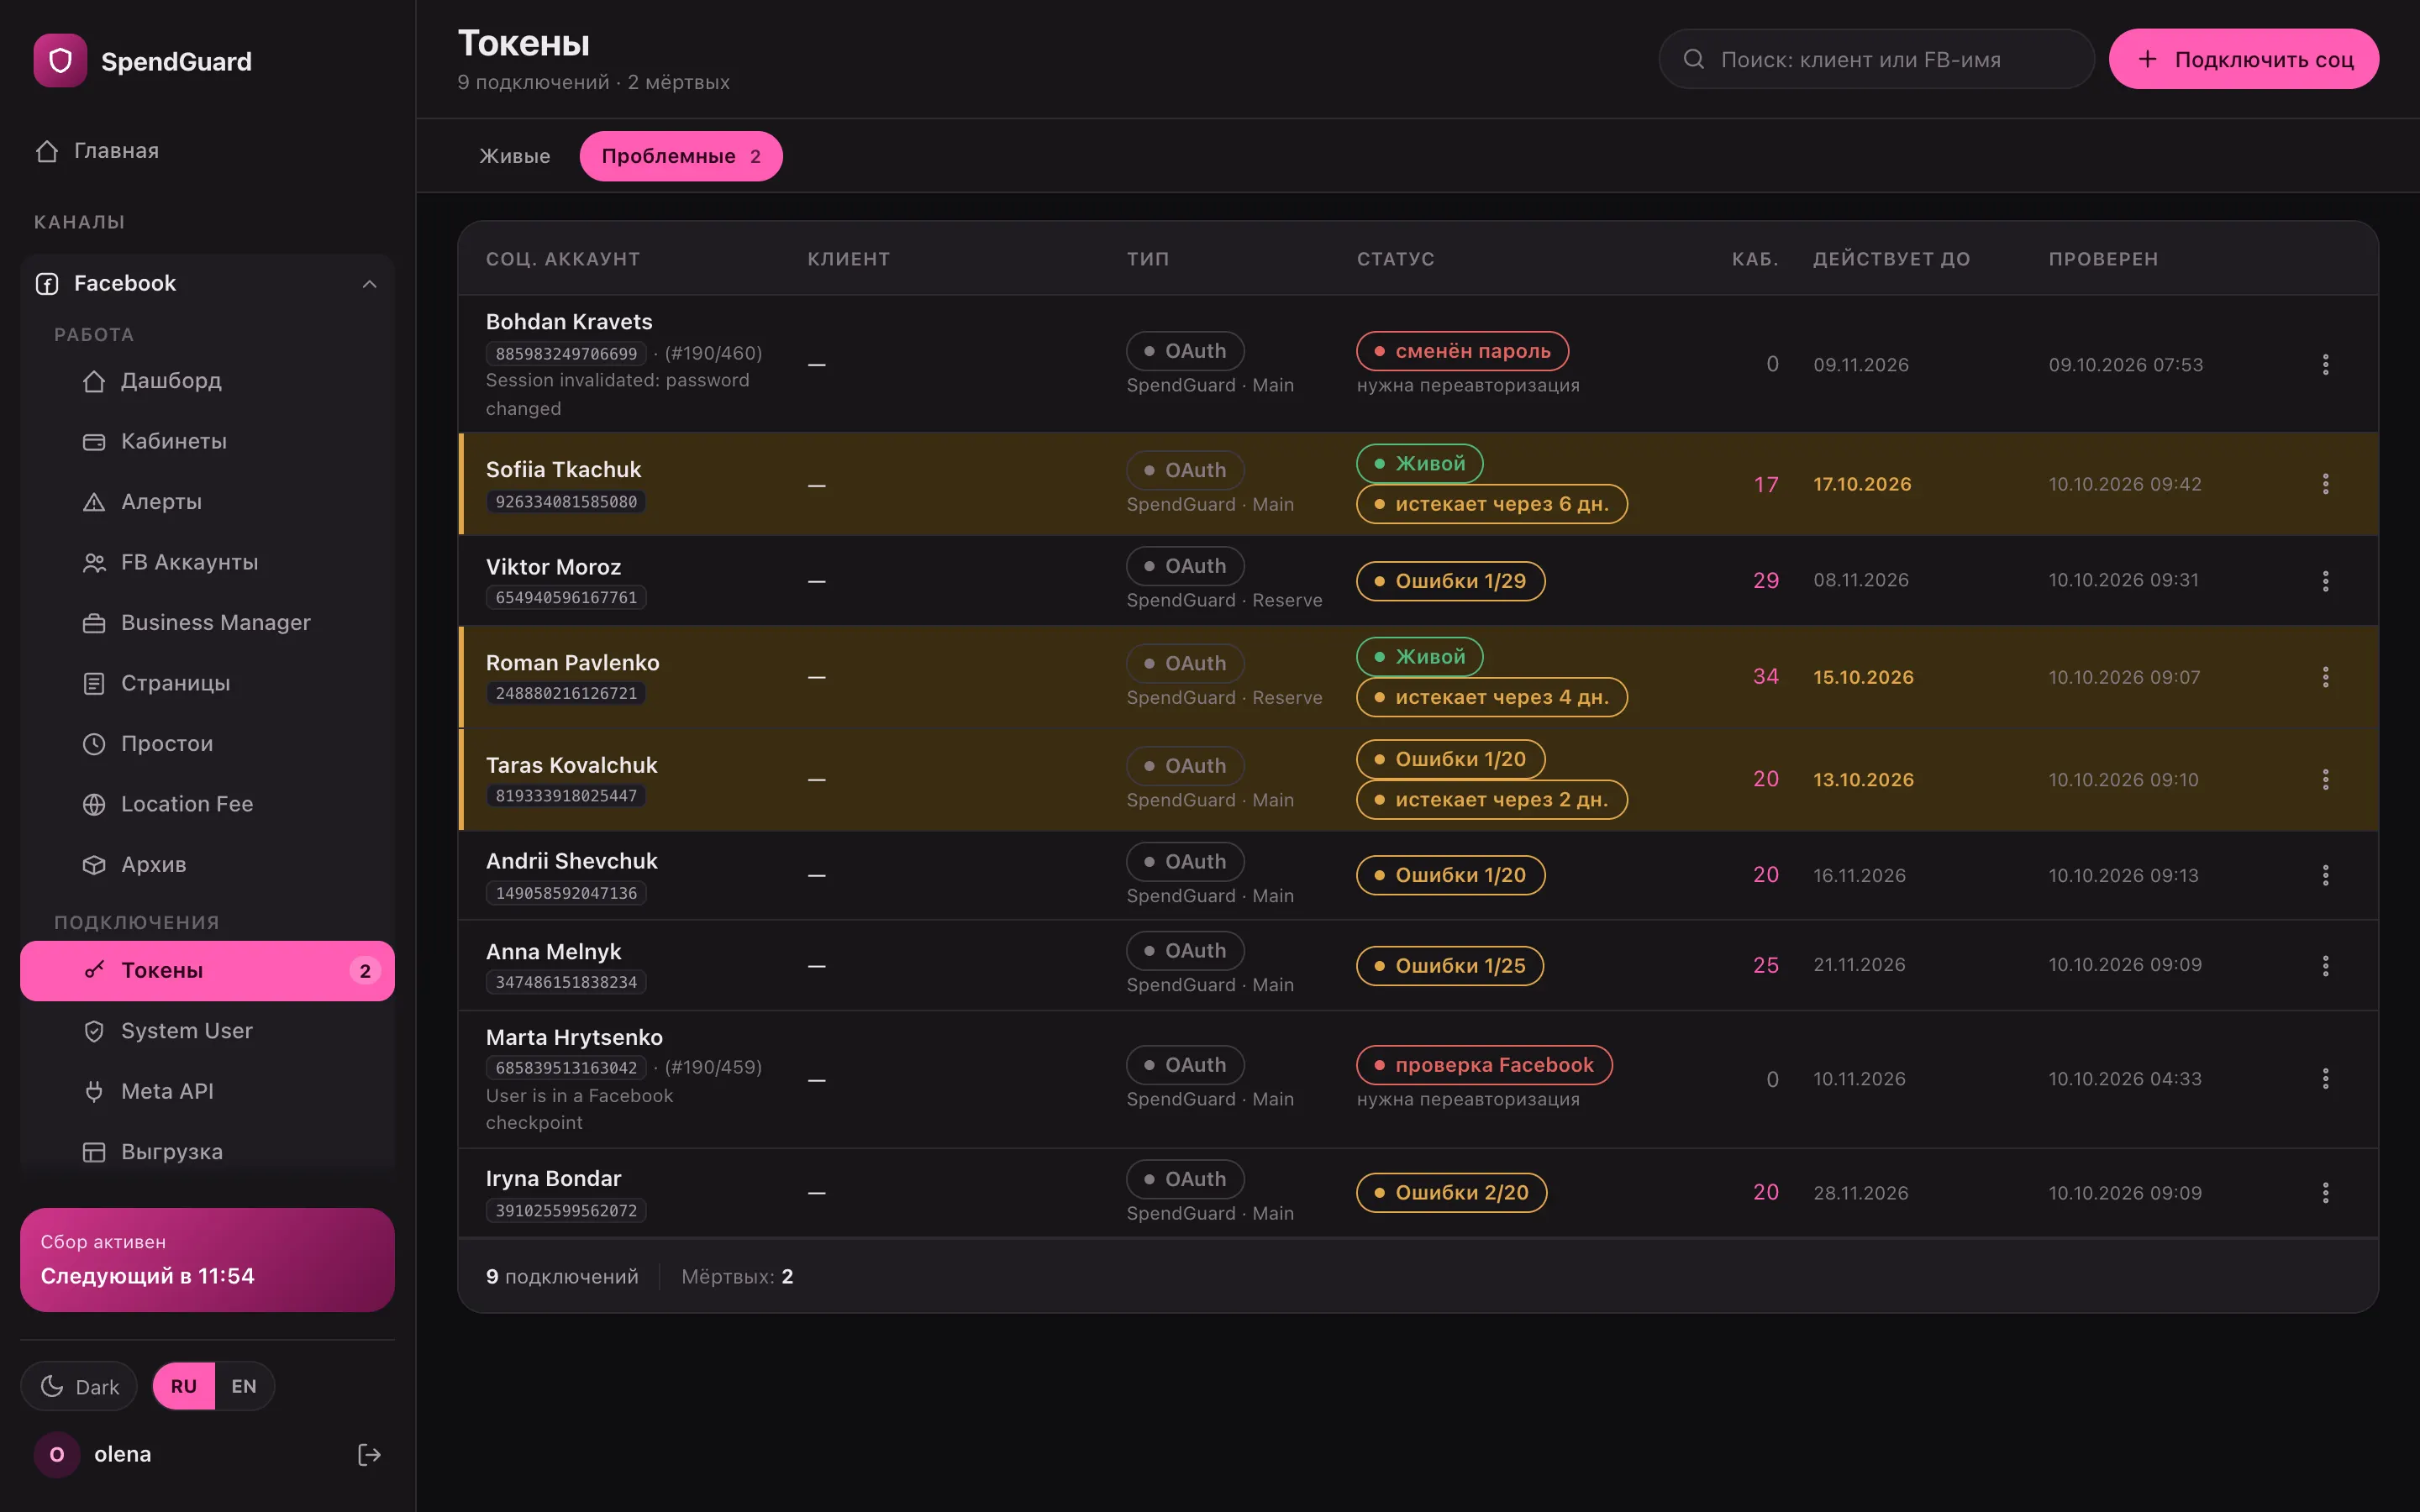
Task: Open row actions for Taras Kovalchuk
Action: 2325,779
